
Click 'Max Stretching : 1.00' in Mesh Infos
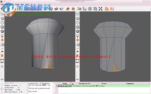(14, 92)
